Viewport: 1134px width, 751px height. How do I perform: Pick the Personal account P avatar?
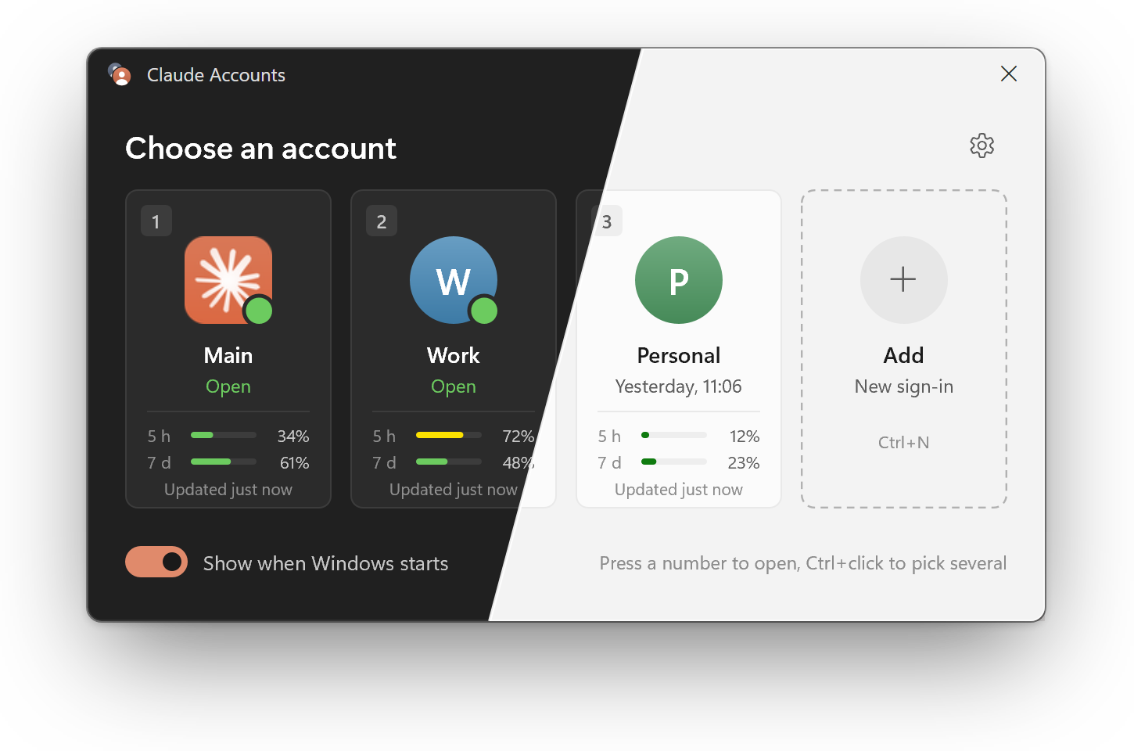(x=679, y=280)
